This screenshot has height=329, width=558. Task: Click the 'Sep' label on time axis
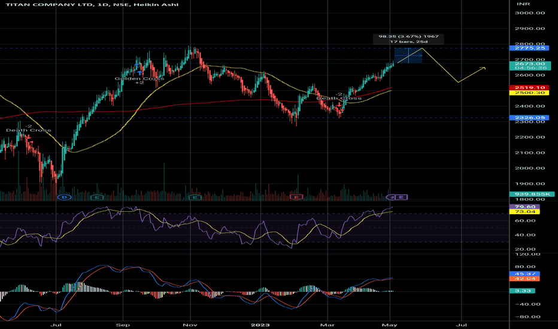click(123, 325)
